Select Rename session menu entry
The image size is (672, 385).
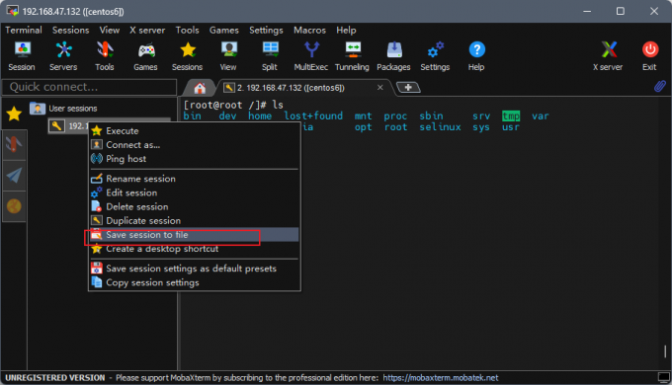point(194,179)
